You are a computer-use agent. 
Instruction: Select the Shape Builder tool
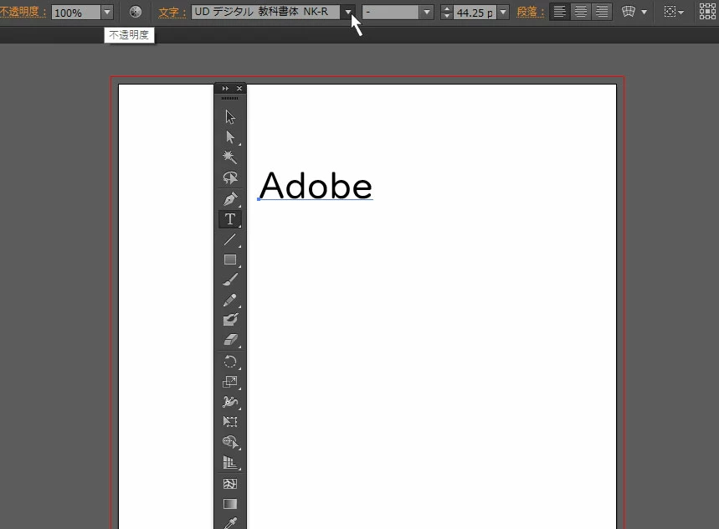(x=230, y=442)
